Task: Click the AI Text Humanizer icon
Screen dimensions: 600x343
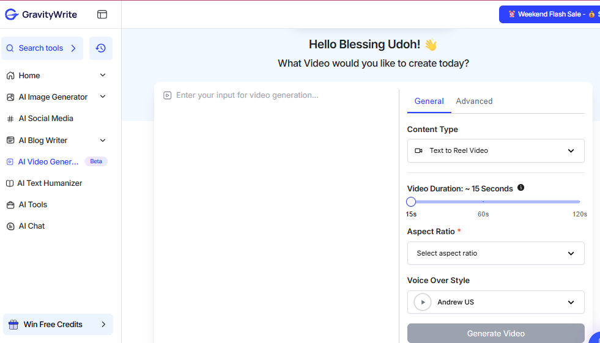Action: (x=10, y=183)
